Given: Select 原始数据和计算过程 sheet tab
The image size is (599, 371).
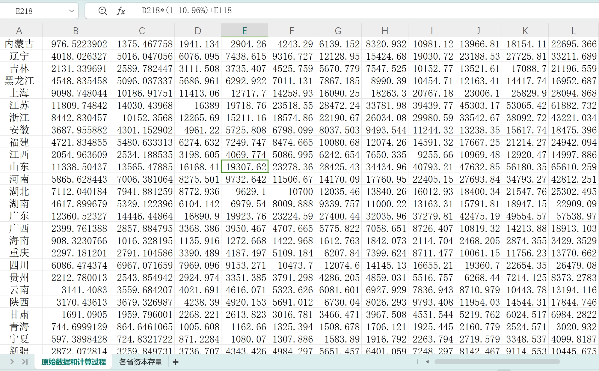Looking at the screenshot, I should (x=73, y=362).
